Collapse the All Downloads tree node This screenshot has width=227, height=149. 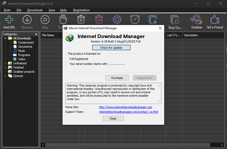pos(5,38)
